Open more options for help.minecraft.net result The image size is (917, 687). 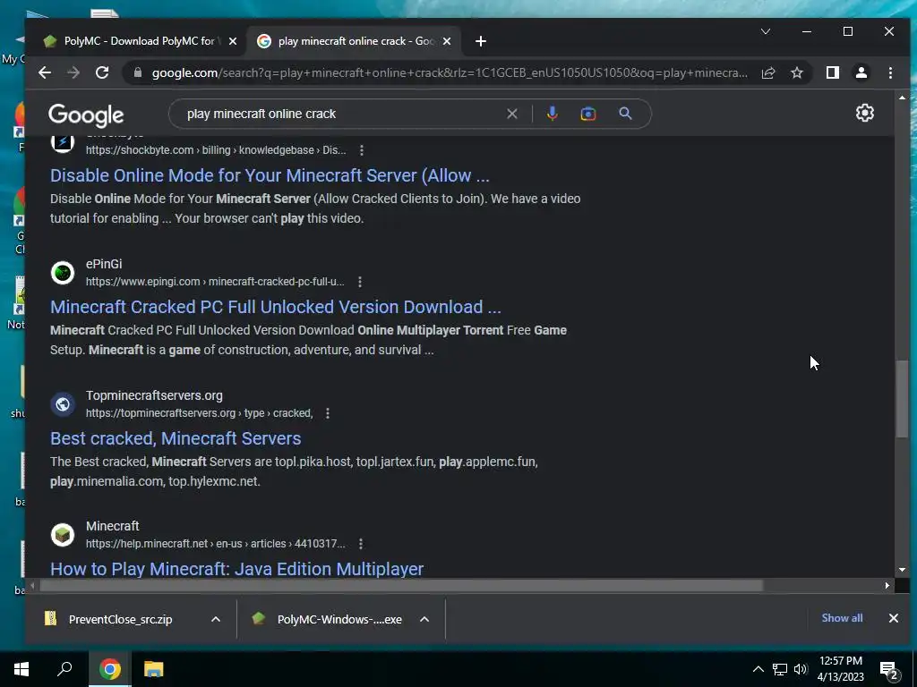(x=361, y=544)
